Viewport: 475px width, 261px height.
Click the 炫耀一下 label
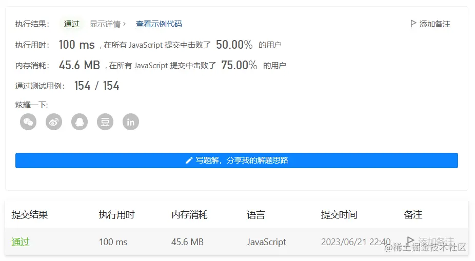click(31, 105)
